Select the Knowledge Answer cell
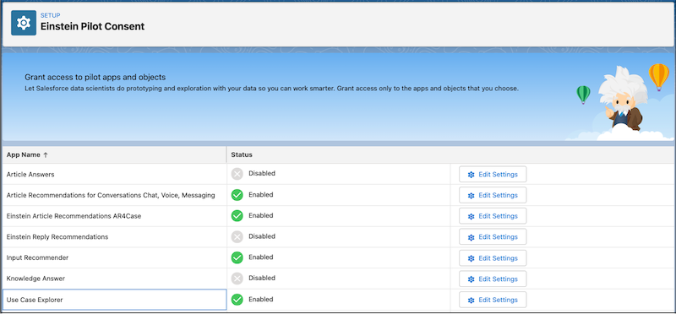This screenshot has height=314, width=676. click(x=114, y=279)
